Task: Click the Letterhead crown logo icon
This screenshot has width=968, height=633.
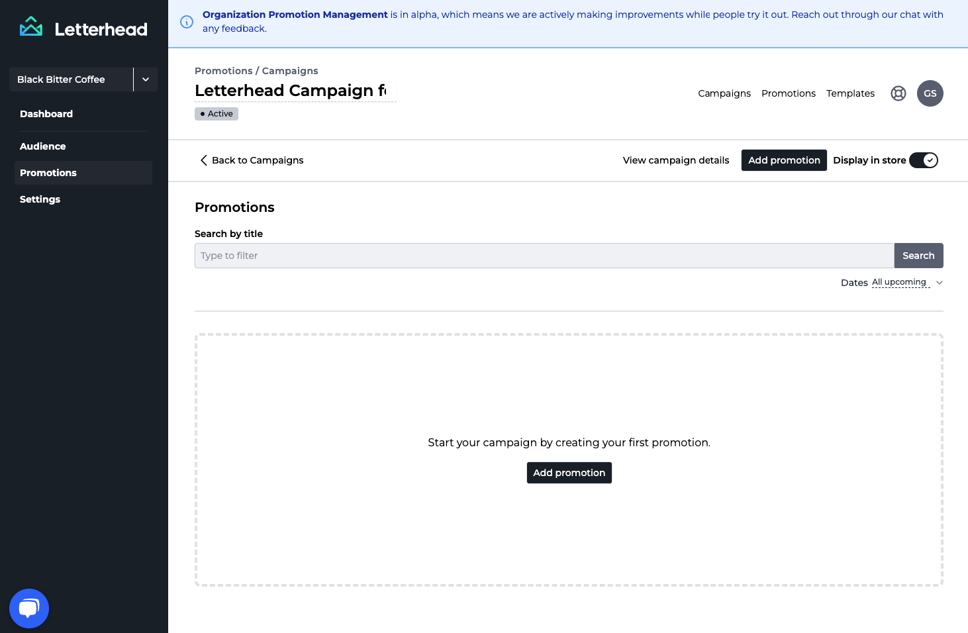Action: 31,26
